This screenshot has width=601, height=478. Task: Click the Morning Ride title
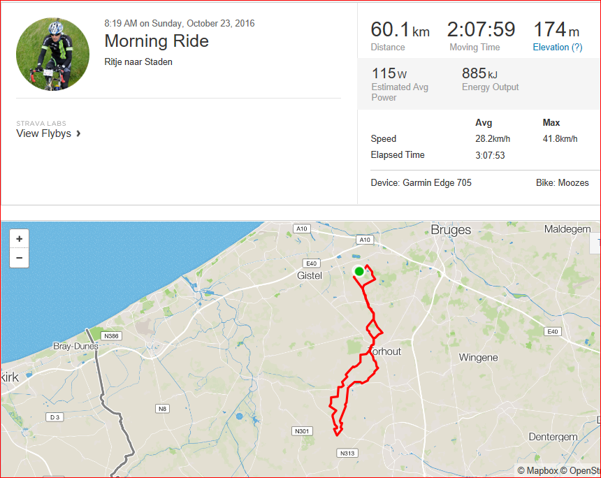point(157,41)
